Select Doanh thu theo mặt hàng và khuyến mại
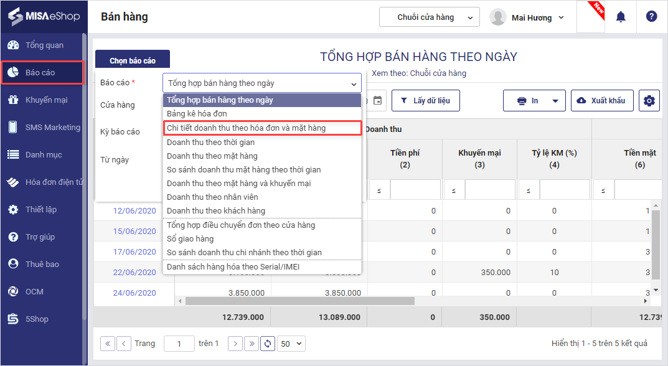The image size is (668, 366). pyautogui.click(x=262, y=183)
